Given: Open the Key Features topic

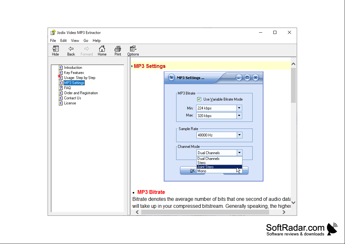Looking at the screenshot, I should tap(74, 73).
